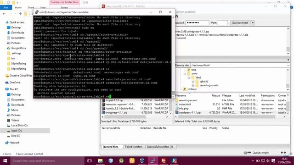The height and width of the screenshot is (165, 294).
Task: Switch to Share ribbon tab
Action: click(x=31, y=7)
